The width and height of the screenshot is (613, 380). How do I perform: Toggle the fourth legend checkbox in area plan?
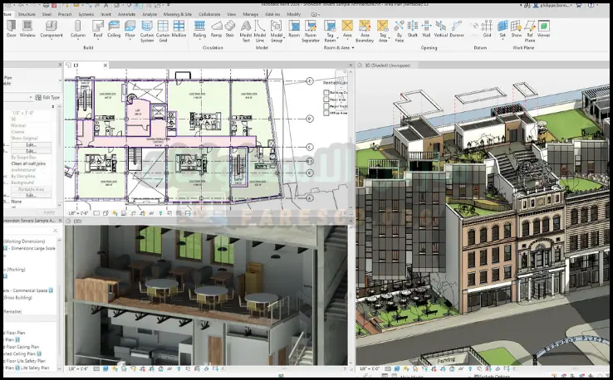326,112
